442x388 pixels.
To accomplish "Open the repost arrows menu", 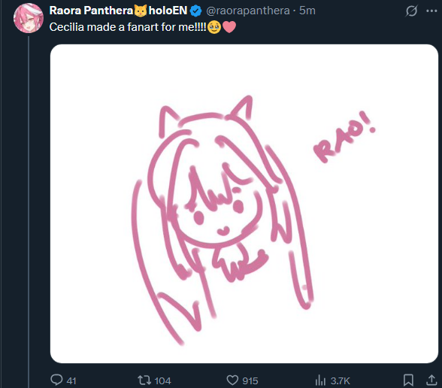I will pyautogui.click(x=144, y=380).
